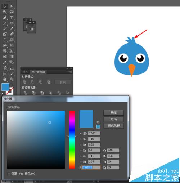This screenshot has height=183, width=180.
Task: Click the Exclude shape mode icon
Action: 49,82
